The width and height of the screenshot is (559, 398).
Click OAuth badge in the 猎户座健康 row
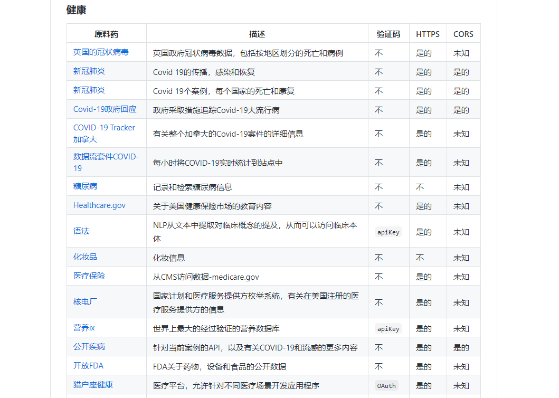(386, 386)
